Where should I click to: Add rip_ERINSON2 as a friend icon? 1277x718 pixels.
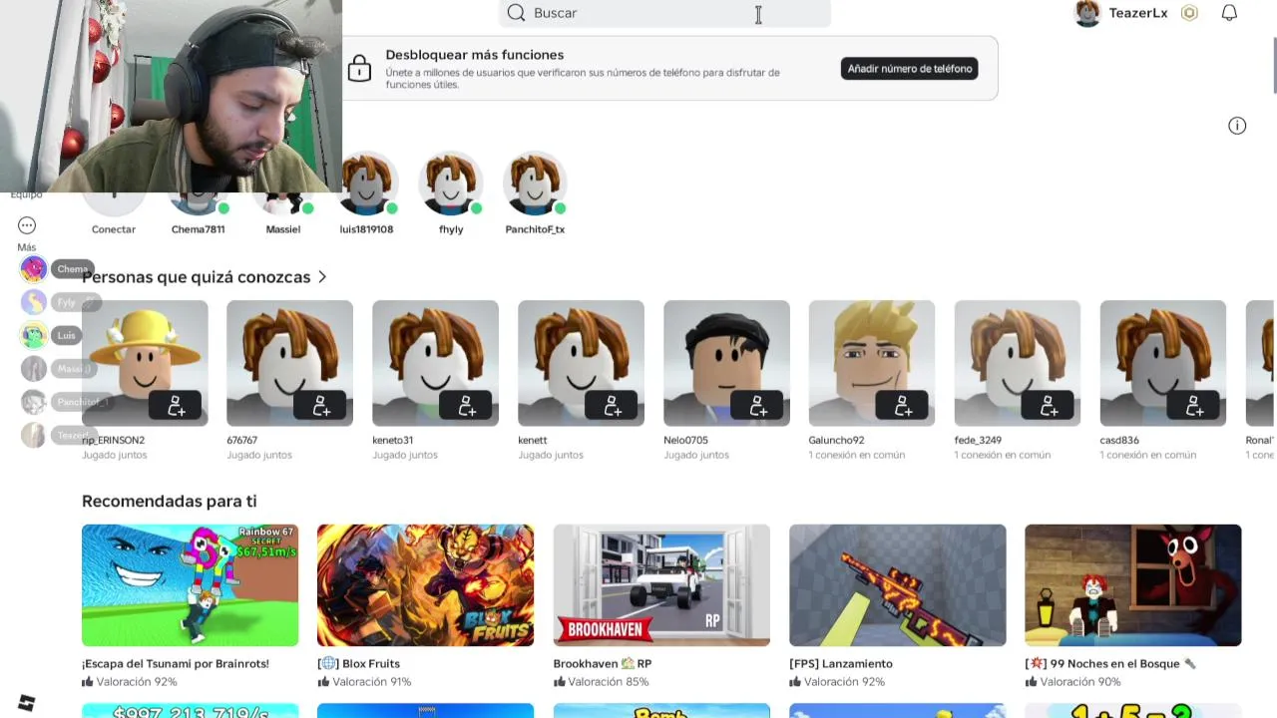tap(177, 406)
